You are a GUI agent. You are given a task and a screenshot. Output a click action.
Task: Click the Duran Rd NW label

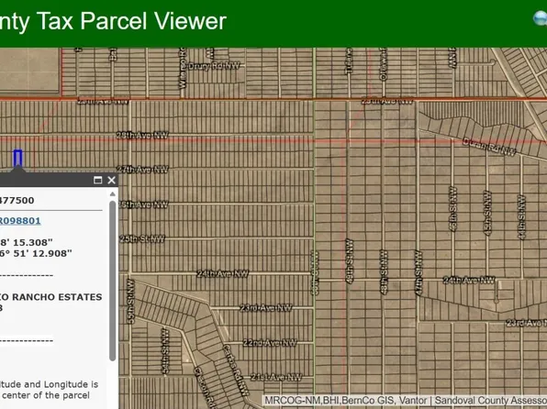(489, 147)
